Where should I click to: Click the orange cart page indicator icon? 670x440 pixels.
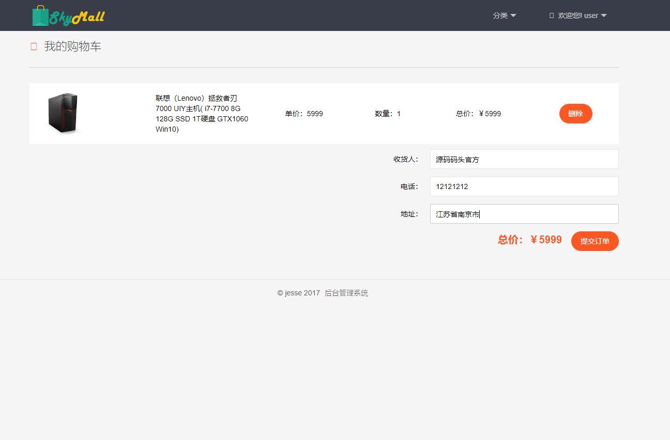click(33, 46)
